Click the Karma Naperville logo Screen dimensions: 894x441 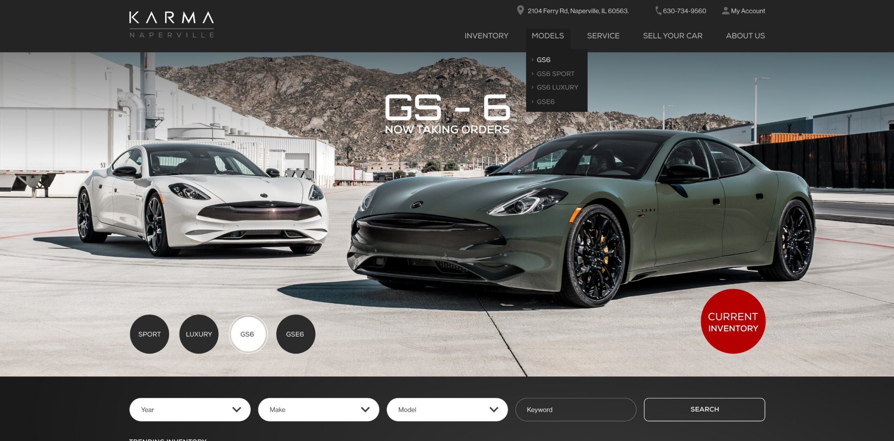click(x=171, y=24)
